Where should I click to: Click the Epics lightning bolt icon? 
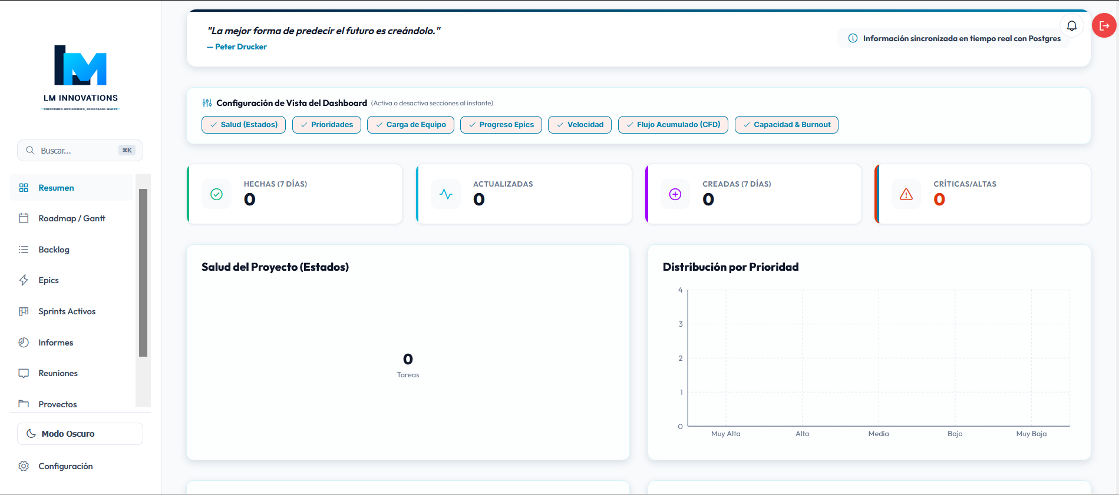pos(24,280)
